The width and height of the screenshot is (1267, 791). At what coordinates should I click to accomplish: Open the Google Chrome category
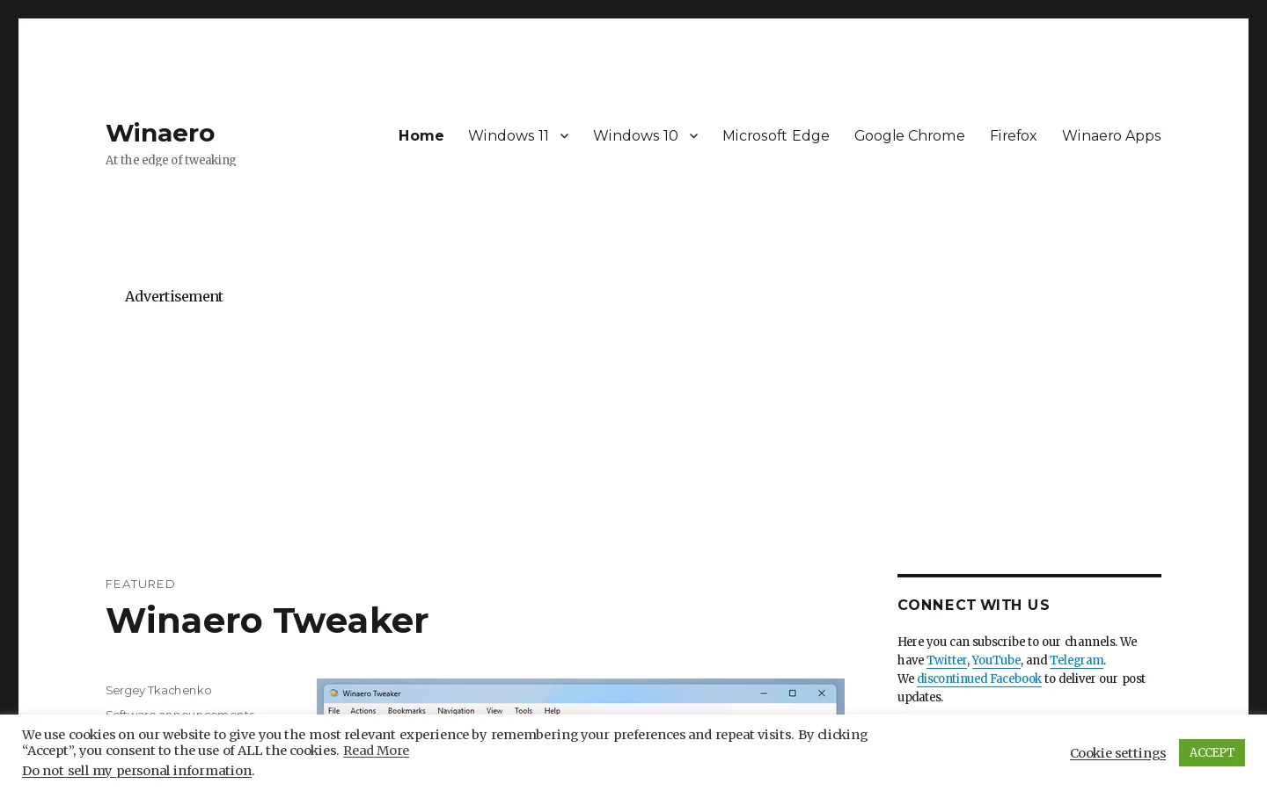click(910, 135)
